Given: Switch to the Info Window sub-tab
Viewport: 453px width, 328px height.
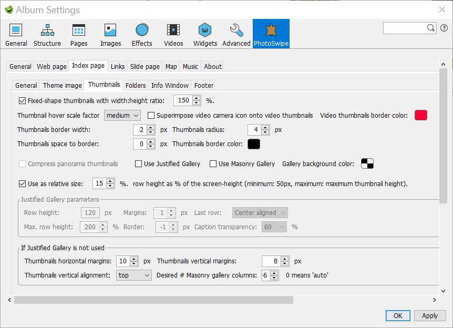Looking at the screenshot, I should coord(170,86).
